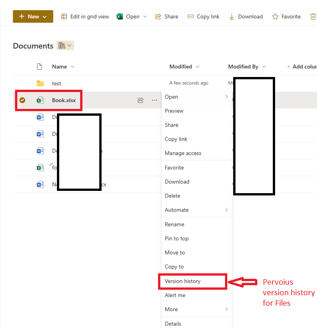Open the test folder
The height and width of the screenshot is (328, 317).
56,83
